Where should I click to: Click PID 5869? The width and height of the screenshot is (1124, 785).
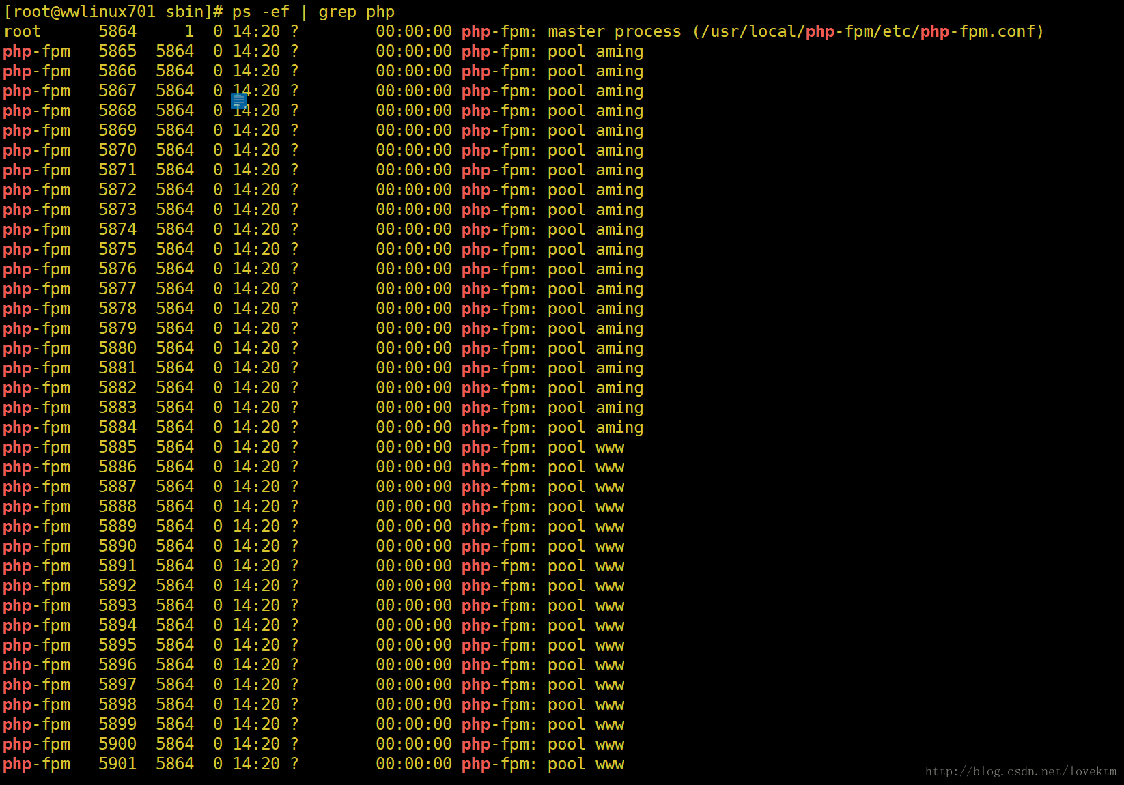tap(117, 130)
